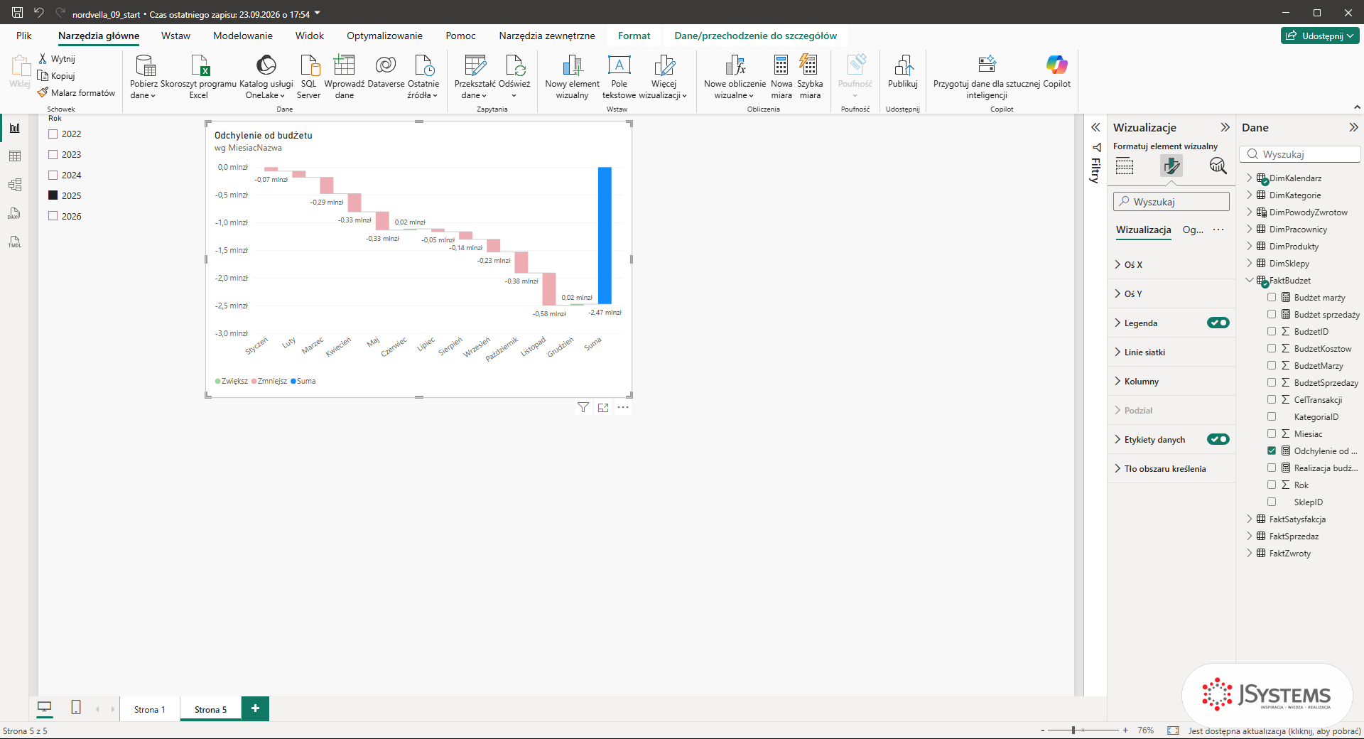Viewport: 1364px width, 739px height.
Task: Click the Udostępnij button
Action: point(1320,36)
